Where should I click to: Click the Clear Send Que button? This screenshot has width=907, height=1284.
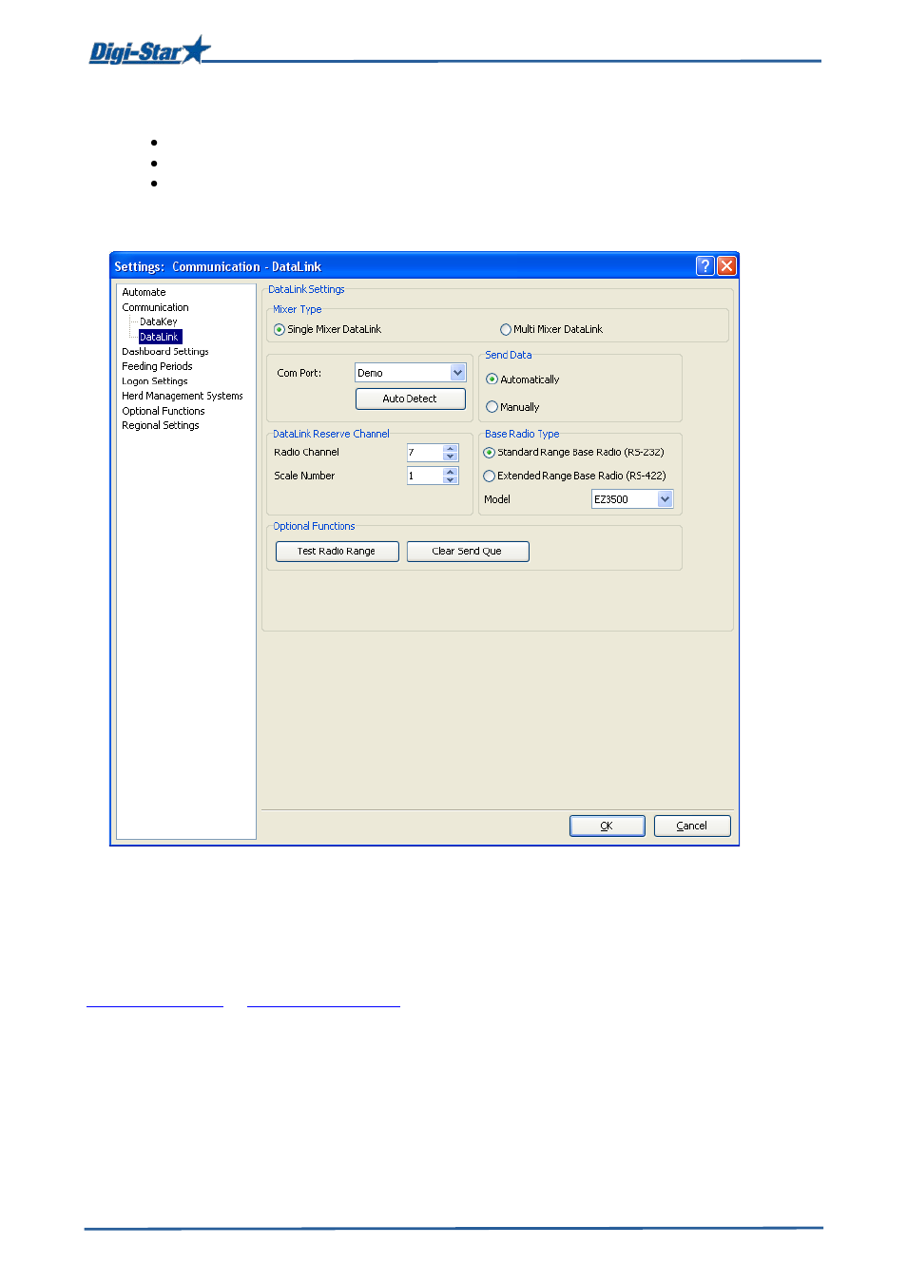pyautogui.click(x=467, y=551)
